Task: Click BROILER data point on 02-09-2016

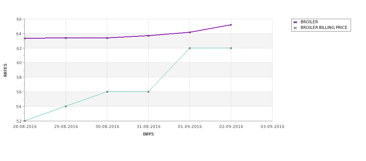Action: (231, 25)
